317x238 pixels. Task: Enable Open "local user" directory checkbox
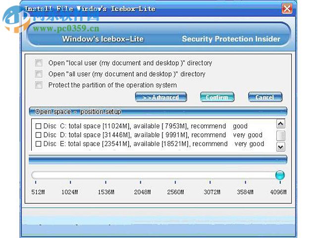click(x=39, y=63)
